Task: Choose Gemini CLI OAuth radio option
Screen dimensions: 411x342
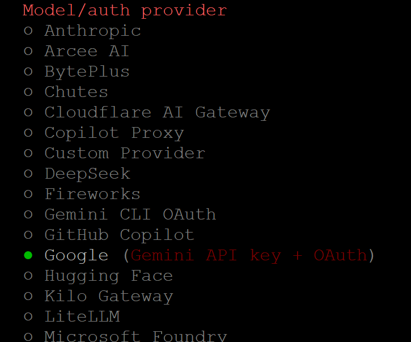Action: click(28, 215)
